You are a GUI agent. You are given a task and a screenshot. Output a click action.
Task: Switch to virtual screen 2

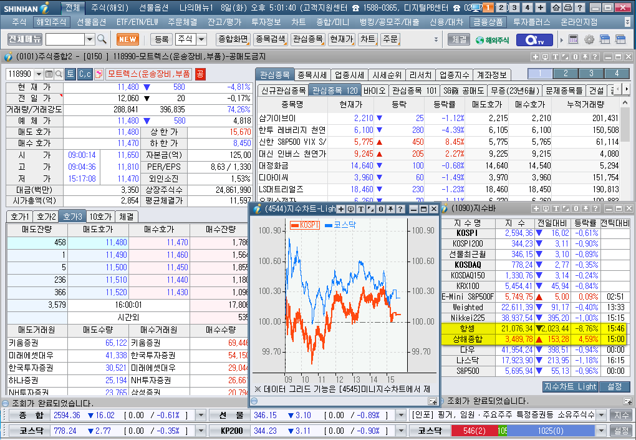(x=501, y=7)
